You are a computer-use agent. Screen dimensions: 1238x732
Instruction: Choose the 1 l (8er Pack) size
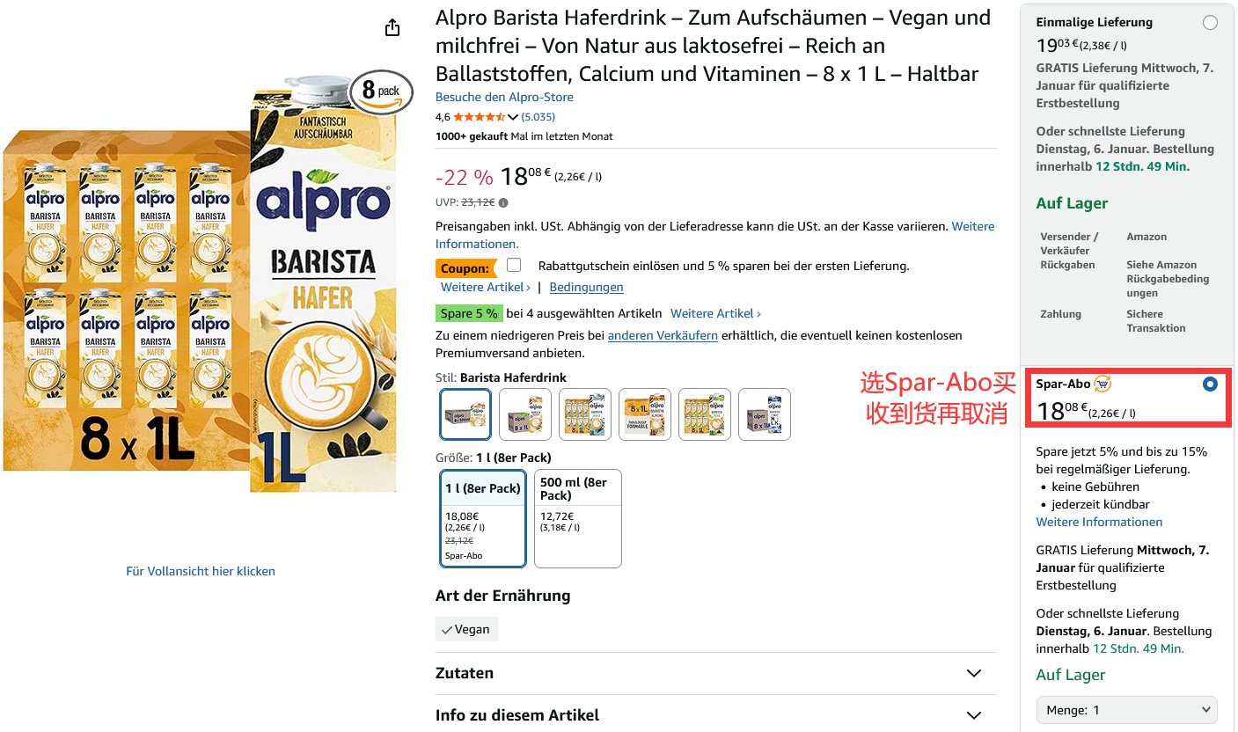[483, 518]
